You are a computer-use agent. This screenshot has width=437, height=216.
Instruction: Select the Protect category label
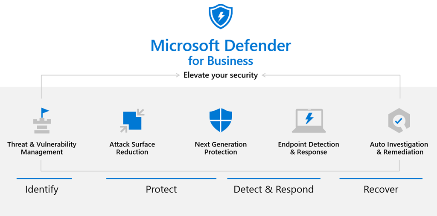click(x=161, y=190)
